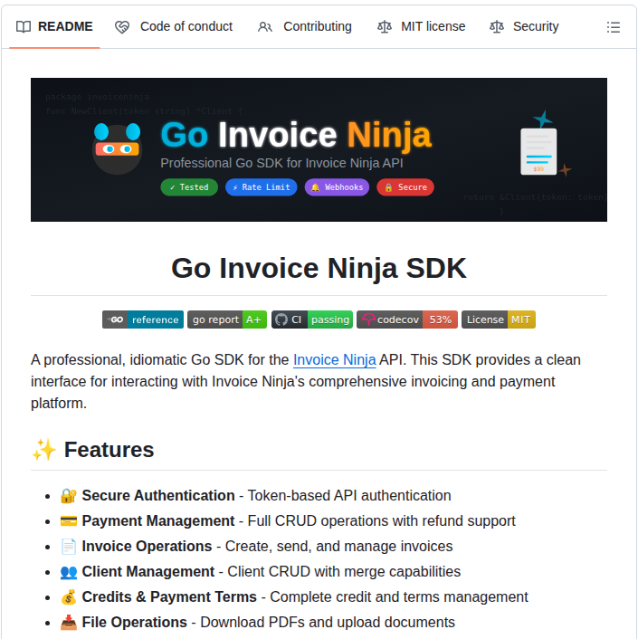Click the money bag emoji for Credits
This screenshot has width=638, height=639.
(69, 597)
